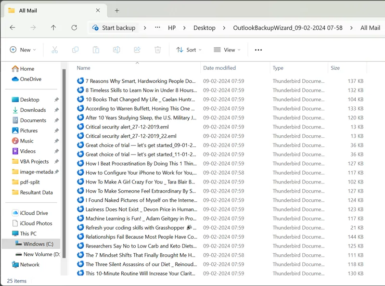The height and width of the screenshot is (286, 385).
Task: Add a new File Explorer tab
Action: 117,11
